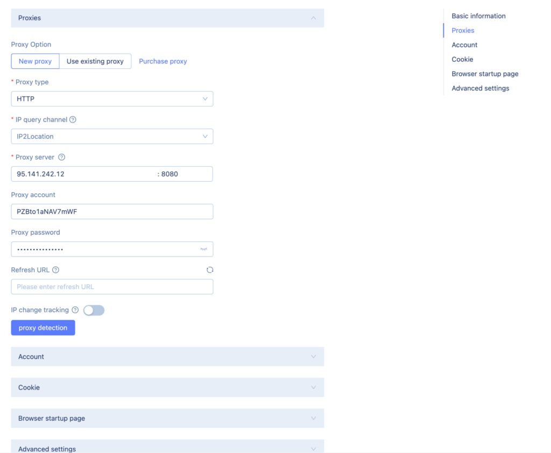
Task: Open the Purchase proxy link
Action: [163, 61]
